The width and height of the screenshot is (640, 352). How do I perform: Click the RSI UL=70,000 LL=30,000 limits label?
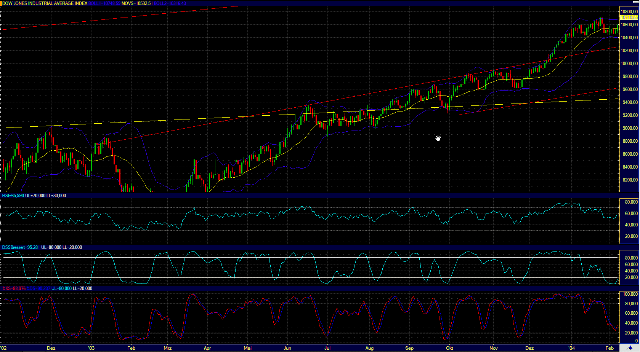coord(46,196)
